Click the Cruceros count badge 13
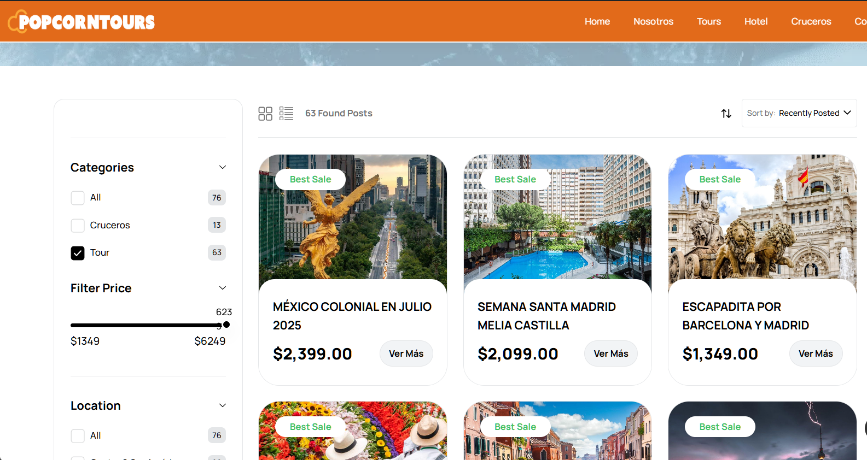Viewport: 867px width, 460px height. pyautogui.click(x=217, y=225)
